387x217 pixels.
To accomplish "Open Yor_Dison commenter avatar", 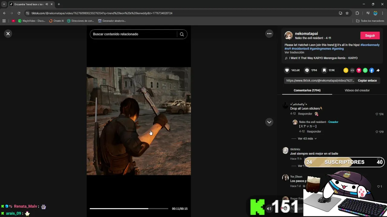I will pos(285,178).
